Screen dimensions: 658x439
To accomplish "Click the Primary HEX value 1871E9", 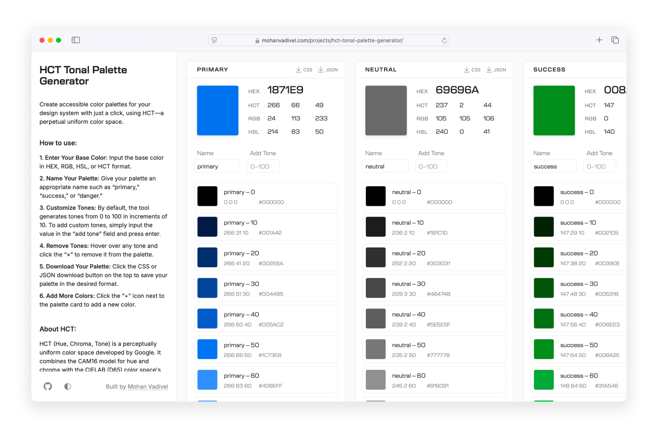I will 285,90.
